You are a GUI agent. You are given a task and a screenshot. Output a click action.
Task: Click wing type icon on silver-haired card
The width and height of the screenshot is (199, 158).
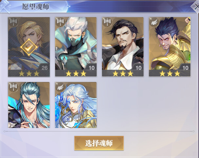[x=60, y=87]
